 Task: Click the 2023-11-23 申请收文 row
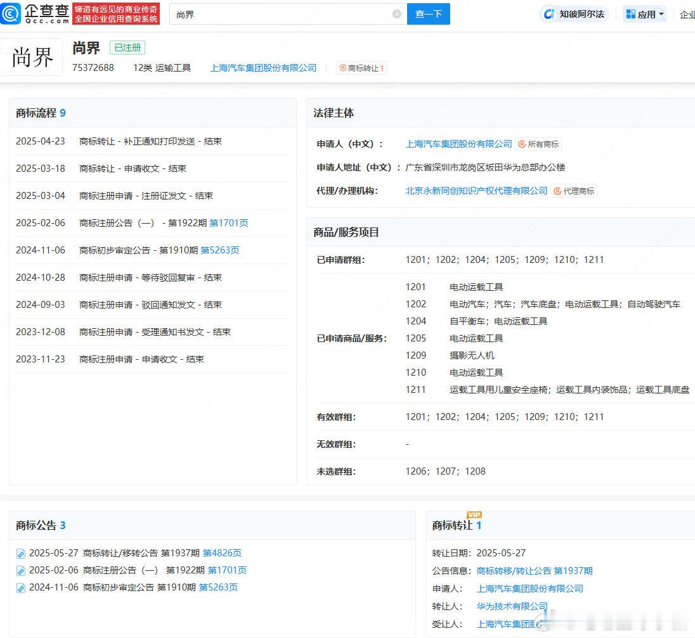[152, 359]
